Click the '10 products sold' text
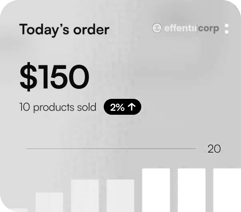The height and width of the screenshot is (212, 241). point(58,107)
